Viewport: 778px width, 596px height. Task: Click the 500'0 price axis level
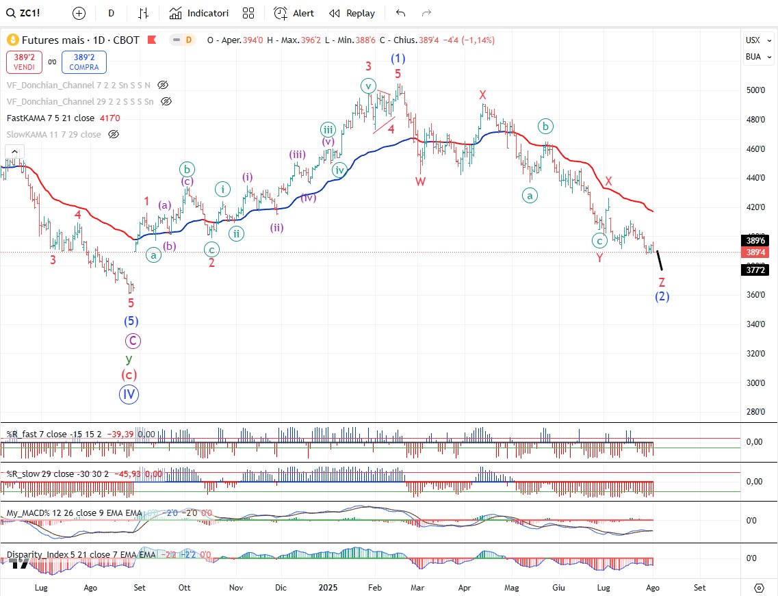[755, 90]
